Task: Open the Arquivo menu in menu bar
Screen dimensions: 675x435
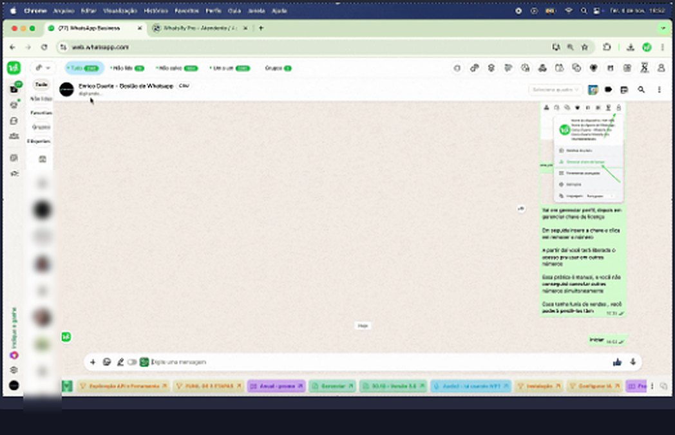Action: point(64,11)
